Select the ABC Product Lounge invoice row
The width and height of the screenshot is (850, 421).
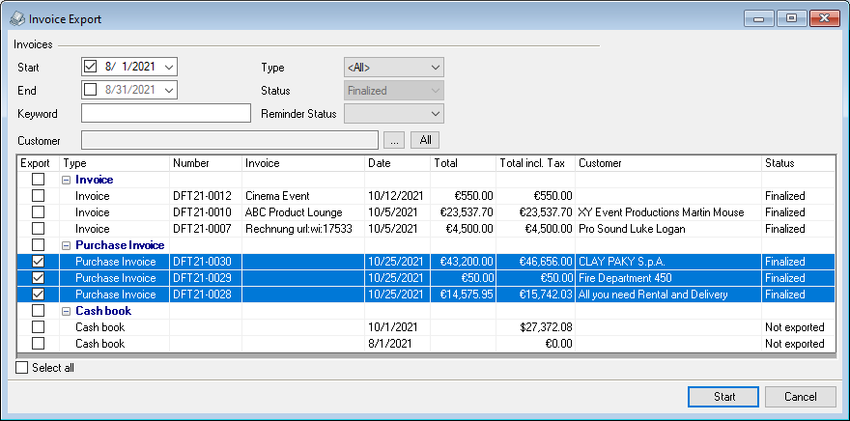(301, 212)
